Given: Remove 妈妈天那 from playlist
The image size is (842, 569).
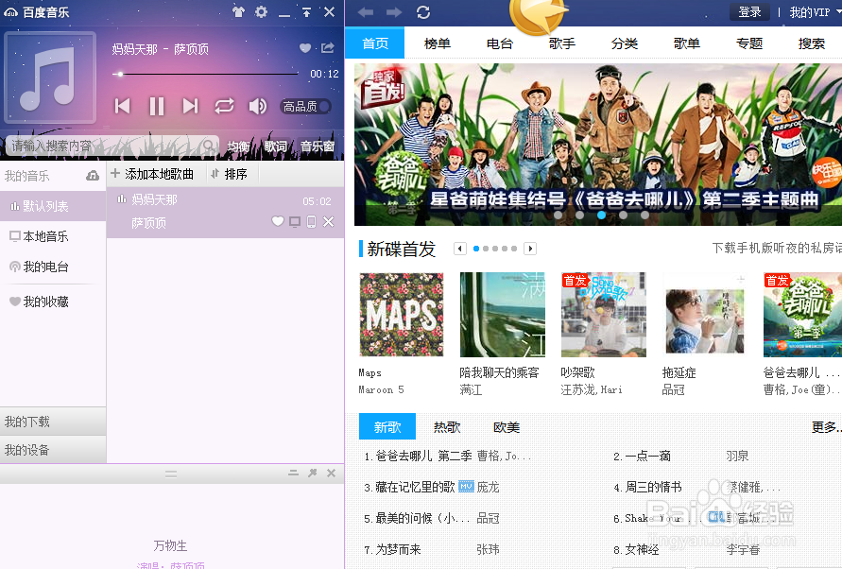Looking at the screenshot, I should (328, 221).
